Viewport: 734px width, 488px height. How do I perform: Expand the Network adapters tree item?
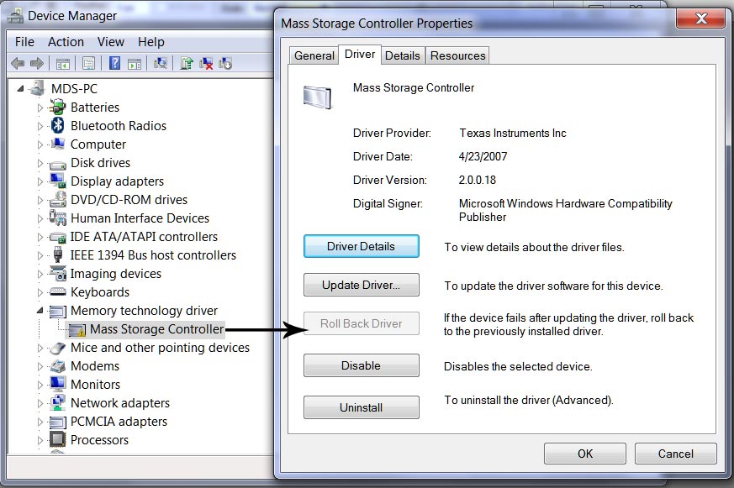40,402
